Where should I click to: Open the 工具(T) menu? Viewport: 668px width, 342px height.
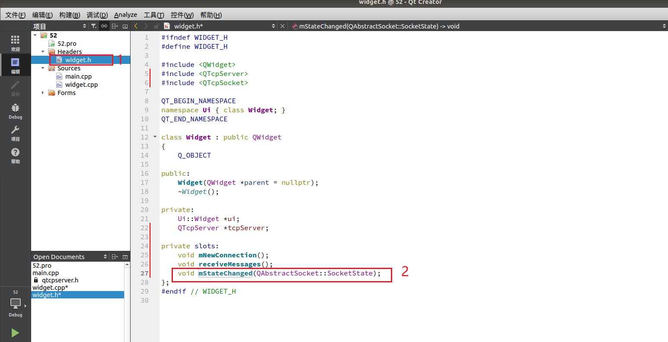pyautogui.click(x=153, y=15)
